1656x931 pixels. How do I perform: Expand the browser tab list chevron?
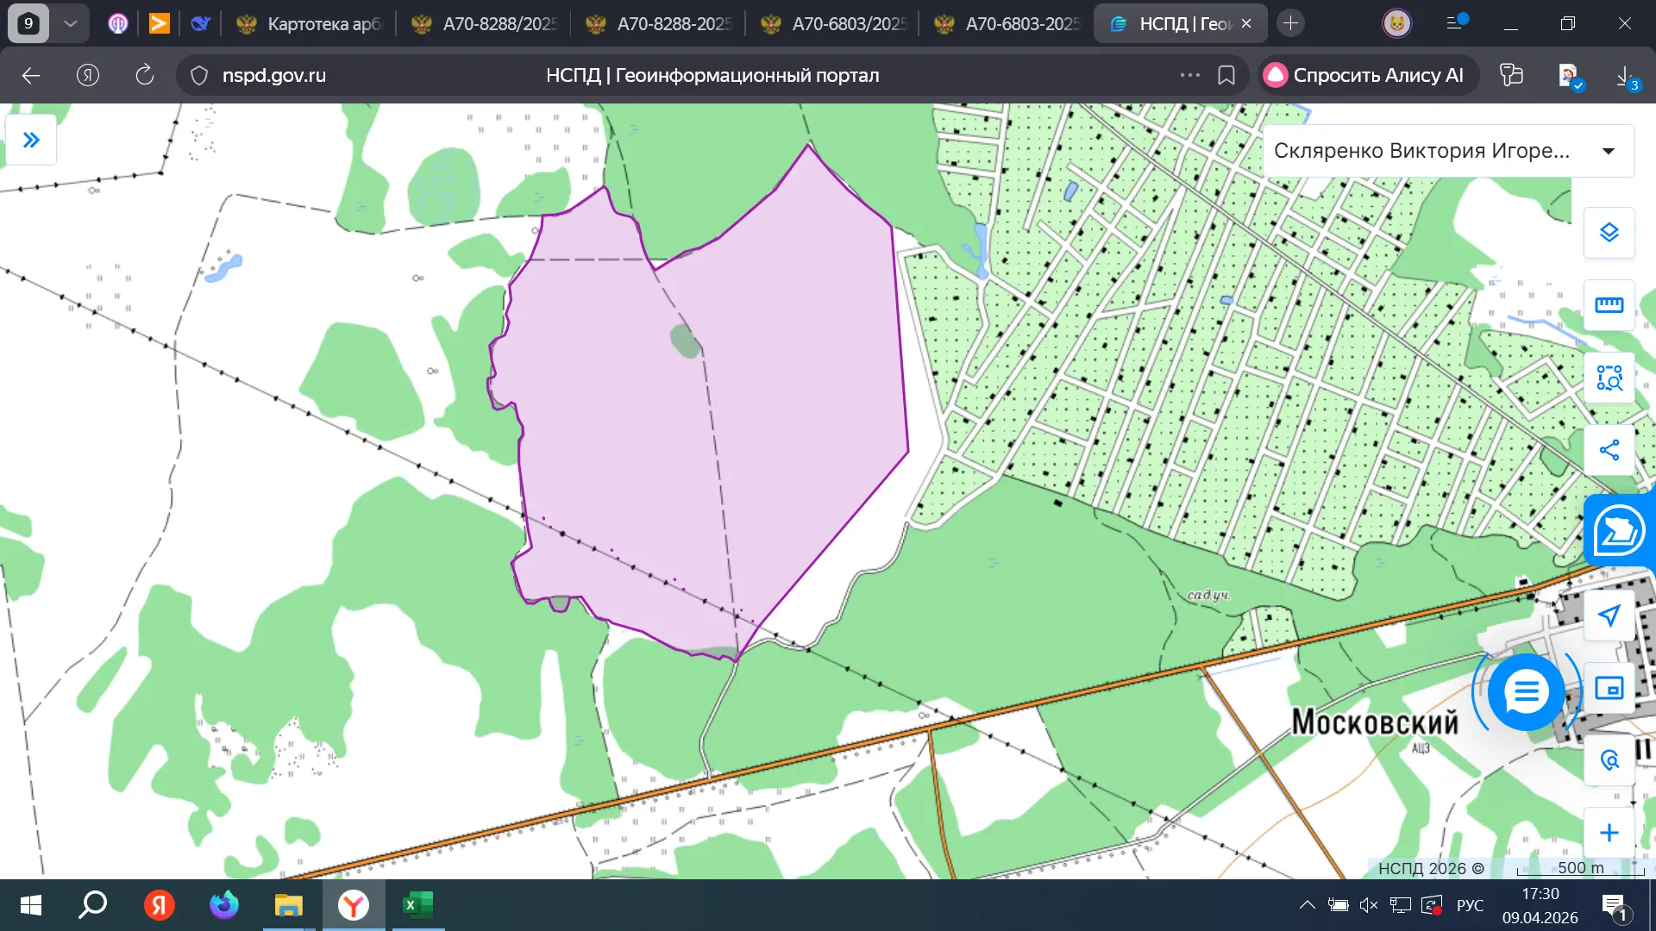71,23
